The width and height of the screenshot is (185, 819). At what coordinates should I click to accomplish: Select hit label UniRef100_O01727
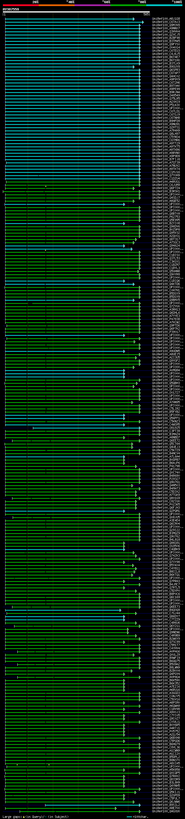click(x=166, y=393)
